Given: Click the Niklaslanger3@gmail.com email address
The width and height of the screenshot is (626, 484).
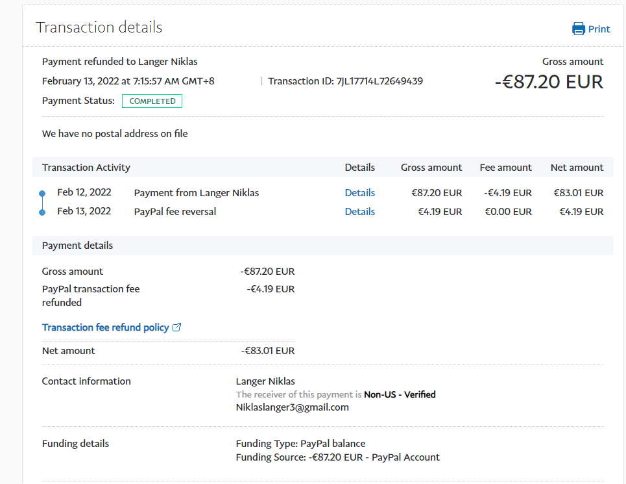Looking at the screenshot, I should click(292, 407).
